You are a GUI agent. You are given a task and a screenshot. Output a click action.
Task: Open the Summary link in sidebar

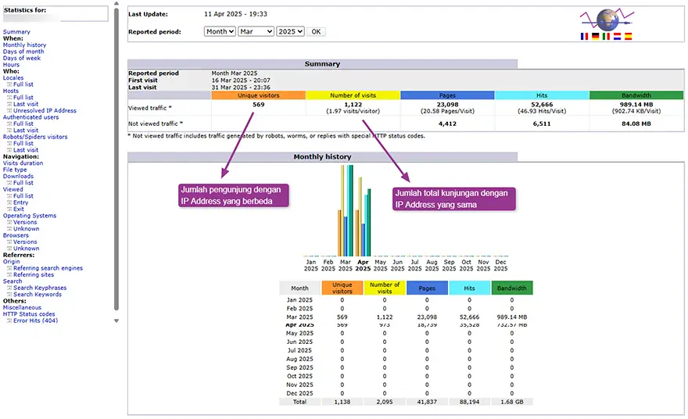tap(16, 31)
